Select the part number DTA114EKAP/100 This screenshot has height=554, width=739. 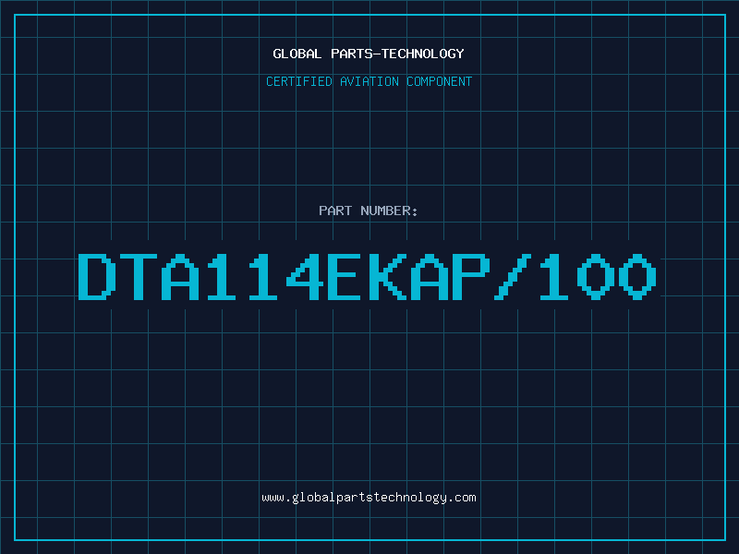[x=367, y=276]
